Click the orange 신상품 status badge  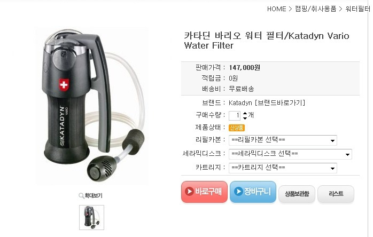237,128
